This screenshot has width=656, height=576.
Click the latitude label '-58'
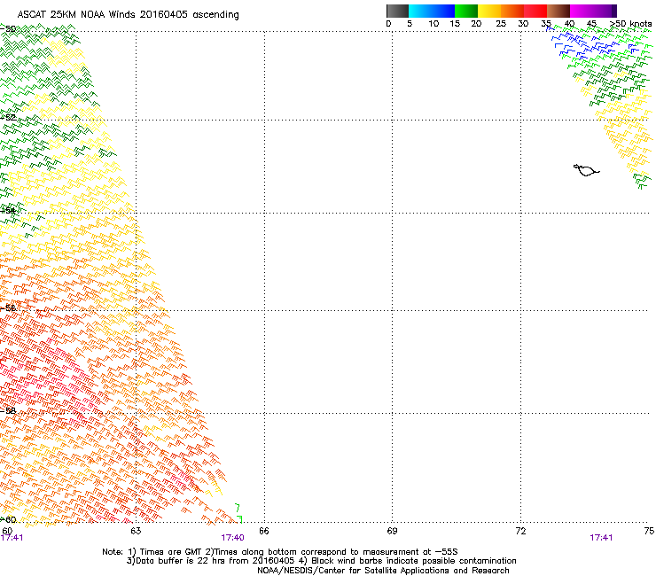click(x=8, y=410)
